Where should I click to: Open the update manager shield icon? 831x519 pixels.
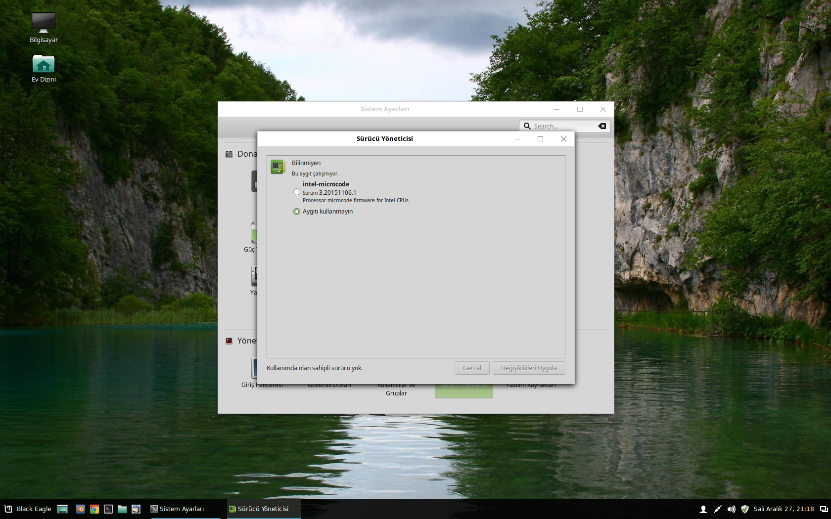pos(745,509)
